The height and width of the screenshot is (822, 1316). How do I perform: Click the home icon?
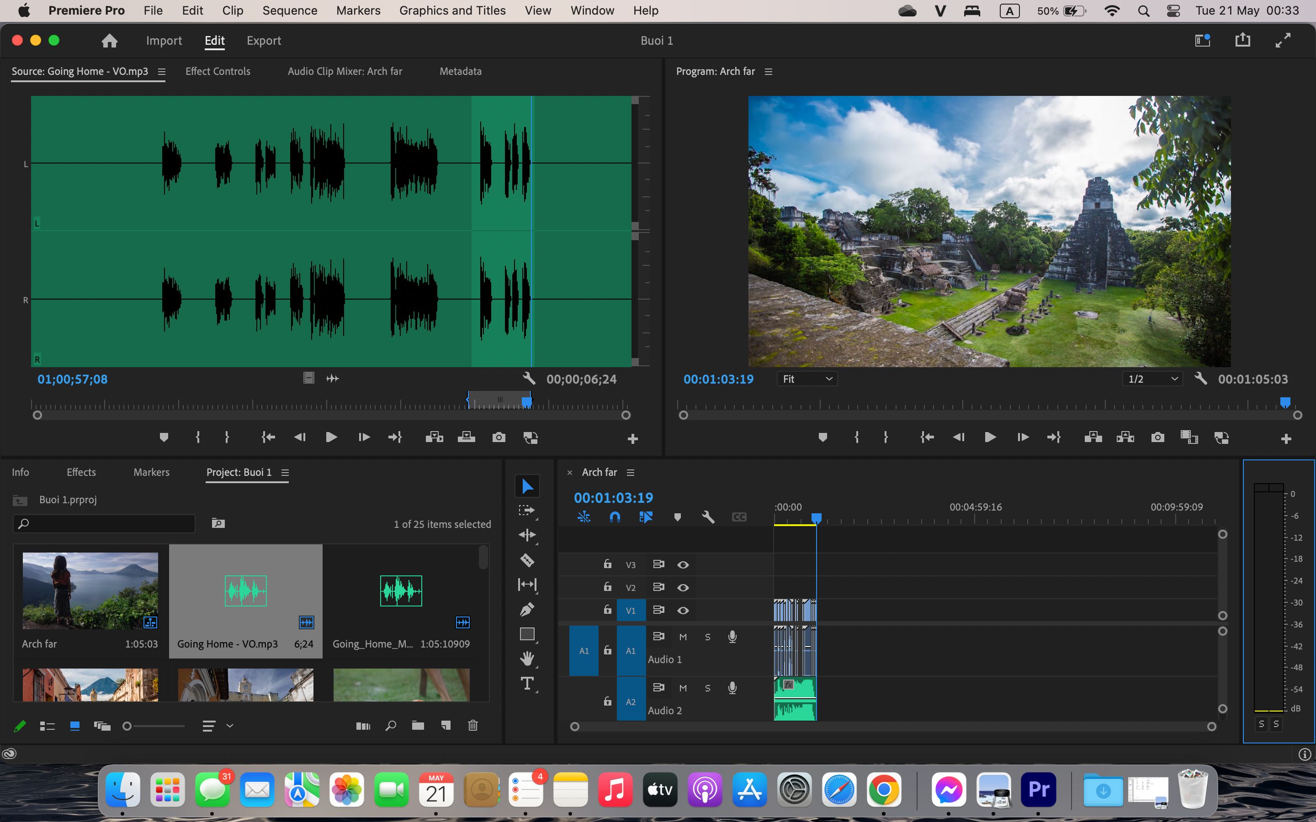109,41
